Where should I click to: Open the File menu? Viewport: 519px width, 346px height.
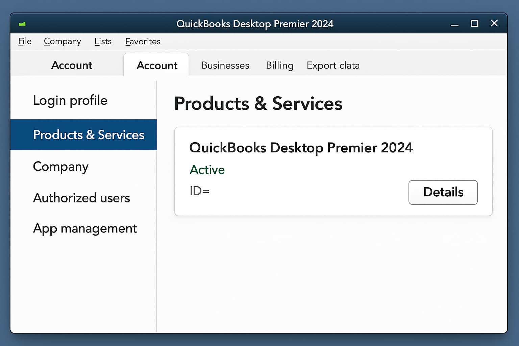pyautogui.click(x=25, y=41)
